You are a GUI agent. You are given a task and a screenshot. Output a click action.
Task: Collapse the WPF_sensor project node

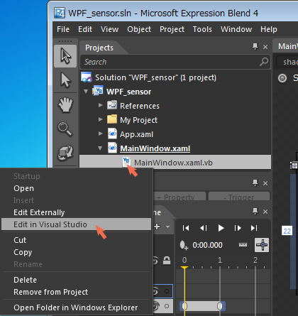(86, 92)
